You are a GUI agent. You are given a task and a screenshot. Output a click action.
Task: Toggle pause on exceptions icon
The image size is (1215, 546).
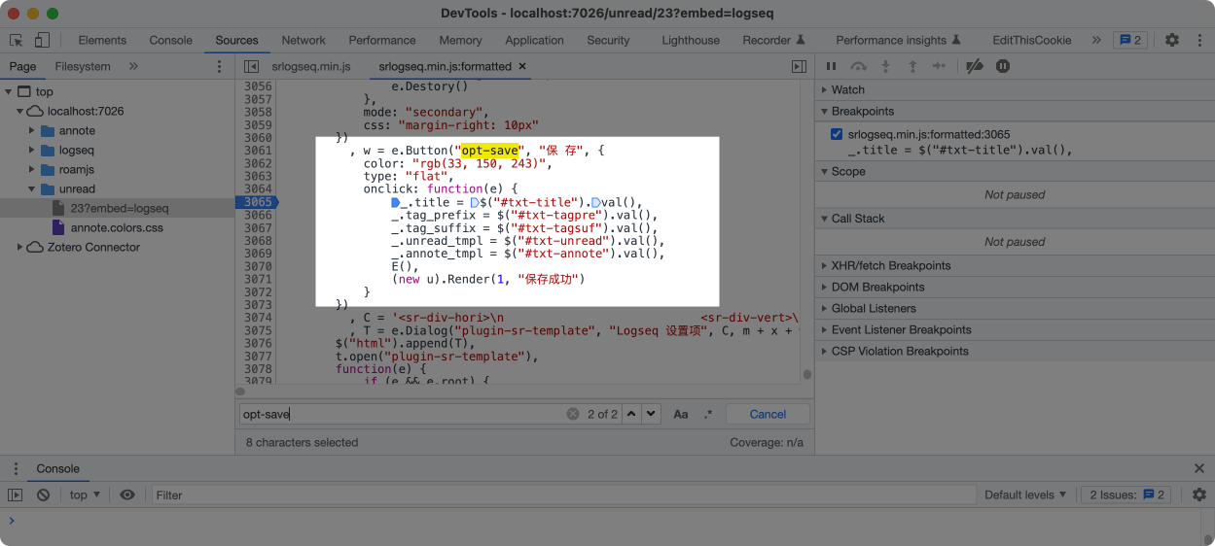click(x=1003, y=66)
